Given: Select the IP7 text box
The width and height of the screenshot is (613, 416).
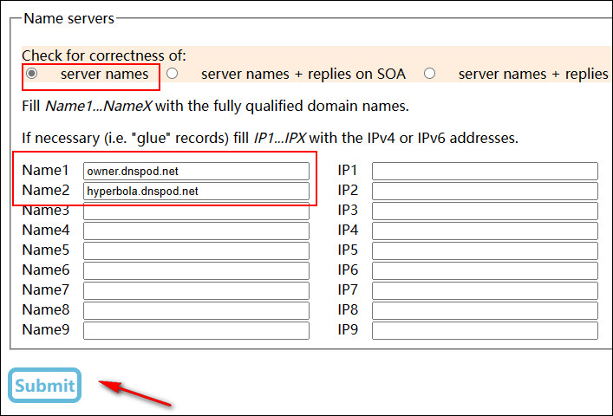Looking at the screenshot, I should (485, 290).
